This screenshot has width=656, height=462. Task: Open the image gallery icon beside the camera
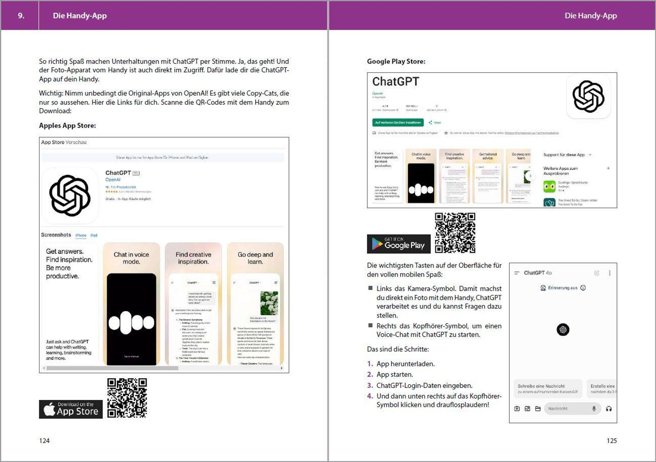coord(528,409)
